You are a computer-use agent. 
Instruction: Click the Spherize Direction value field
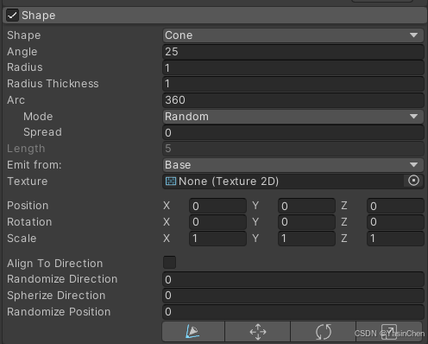click(293, 296)
